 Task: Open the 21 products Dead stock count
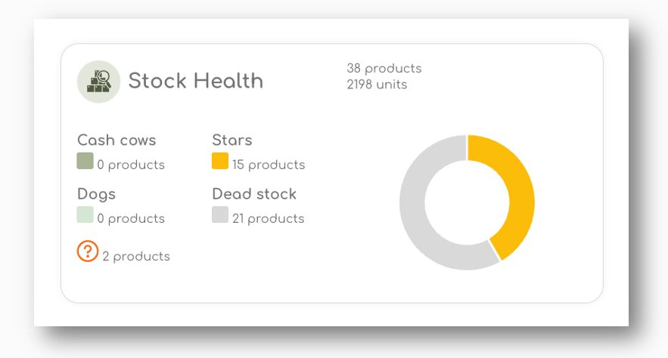pos(269,218)
